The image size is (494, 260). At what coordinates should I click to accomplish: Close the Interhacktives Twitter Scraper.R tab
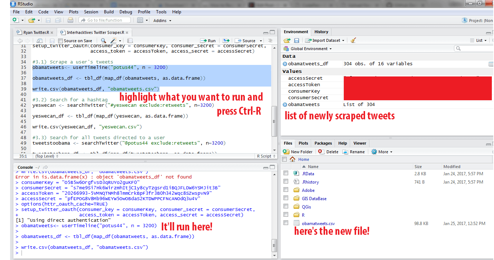click(x=127, y=32)
